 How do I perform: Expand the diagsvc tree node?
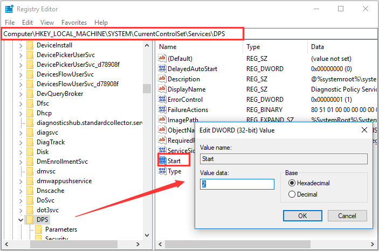tap(21, 133)
